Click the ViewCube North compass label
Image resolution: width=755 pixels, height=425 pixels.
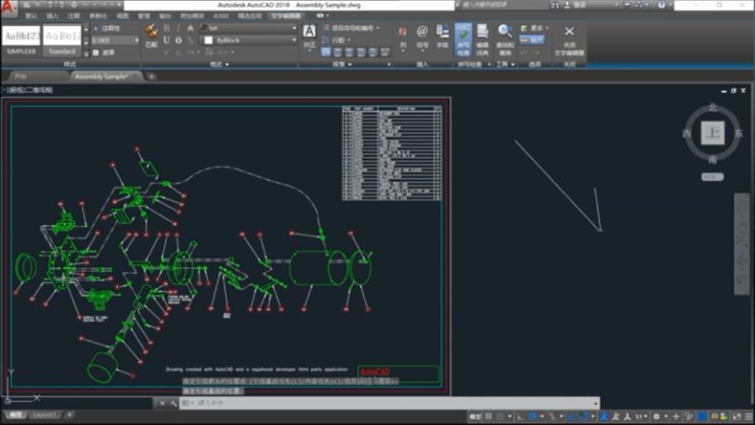tap(712, 108)
